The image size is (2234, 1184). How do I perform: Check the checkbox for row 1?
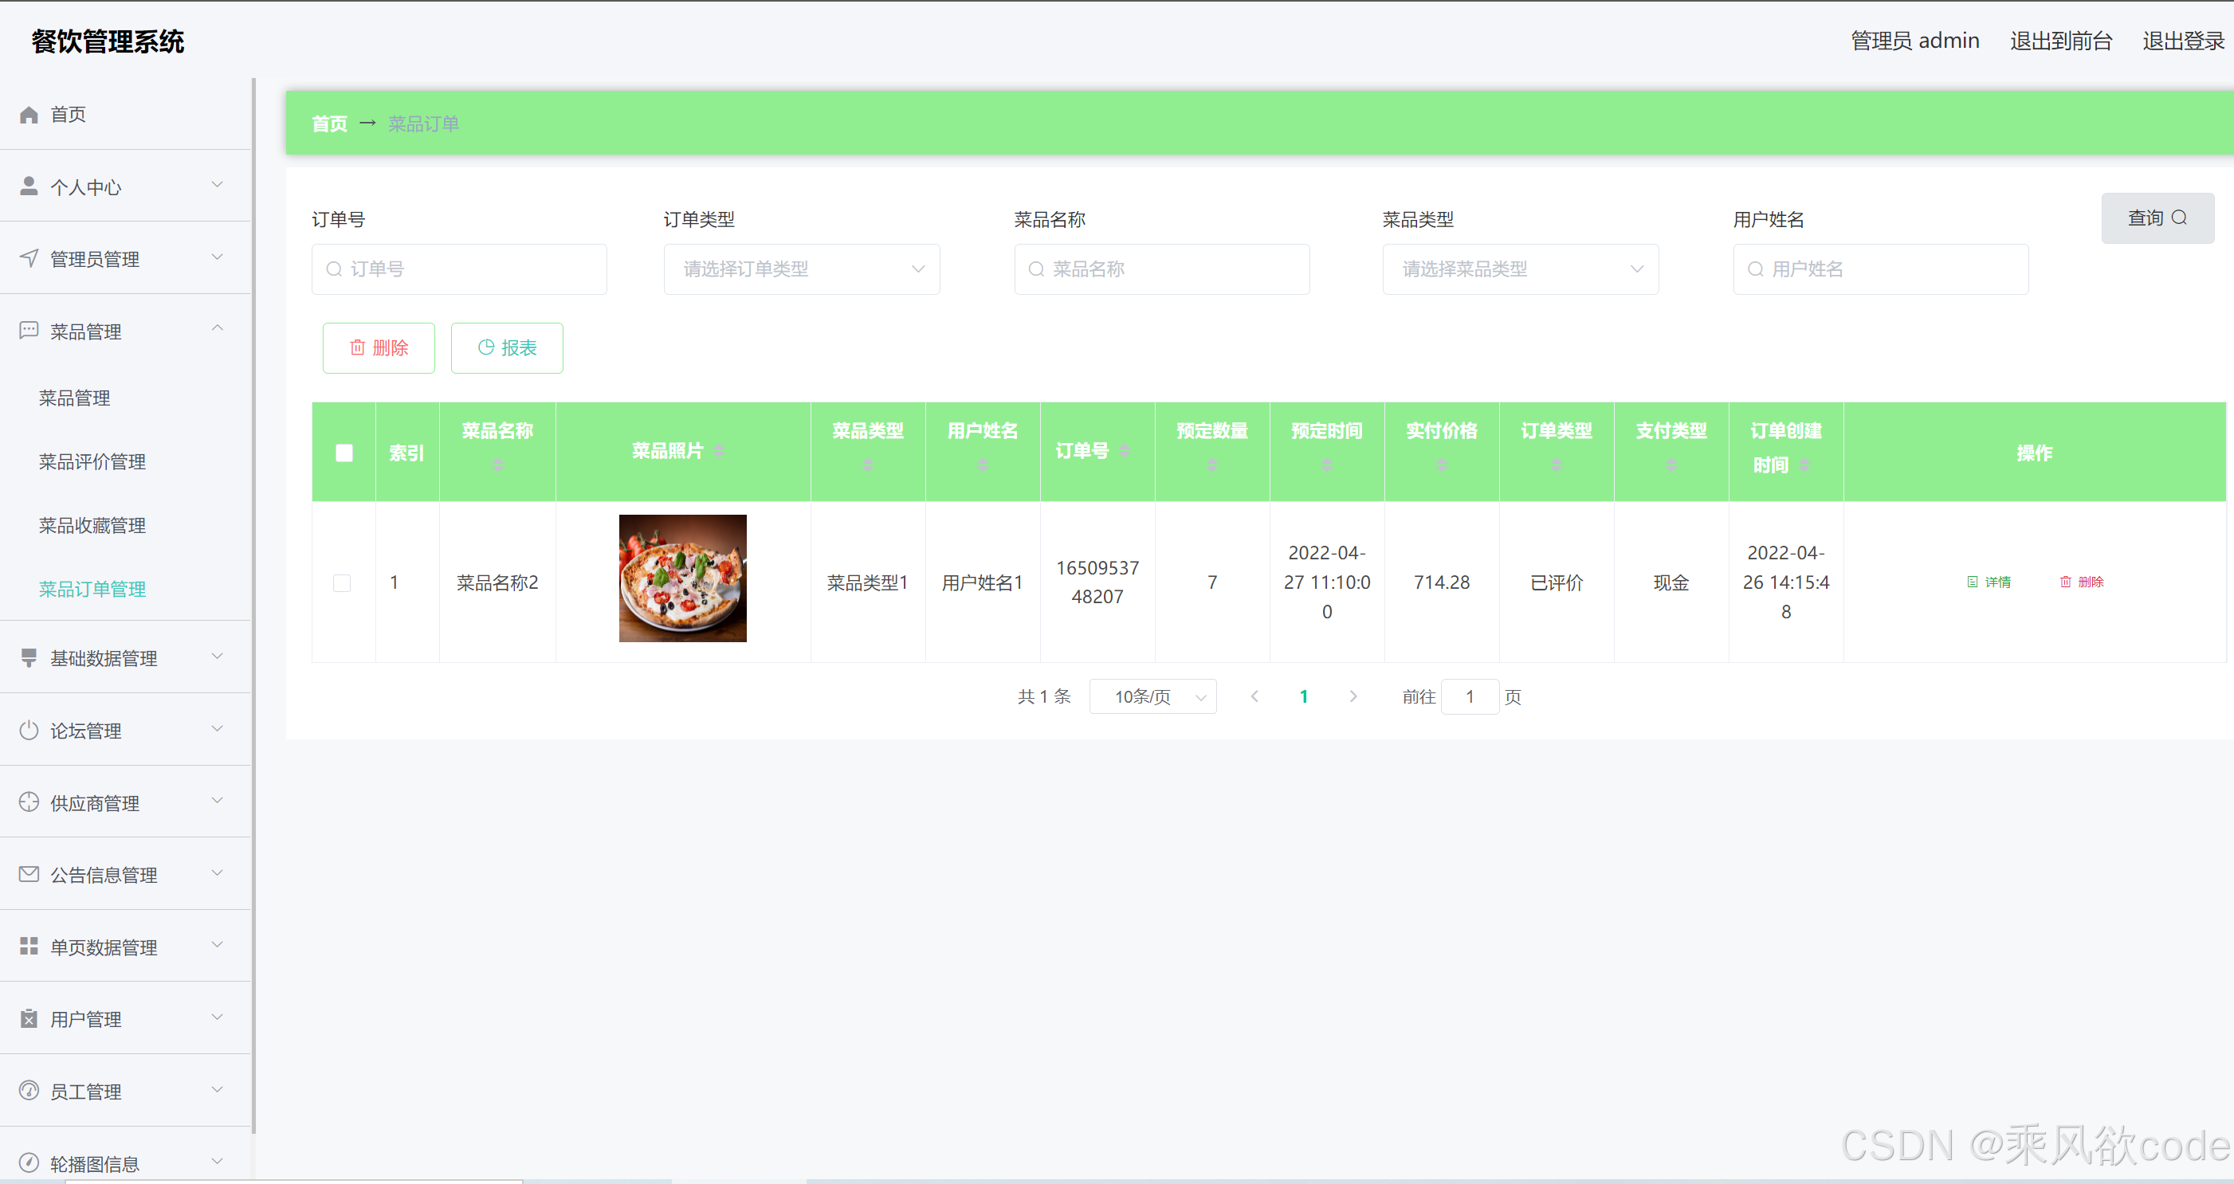pos(343,582)
